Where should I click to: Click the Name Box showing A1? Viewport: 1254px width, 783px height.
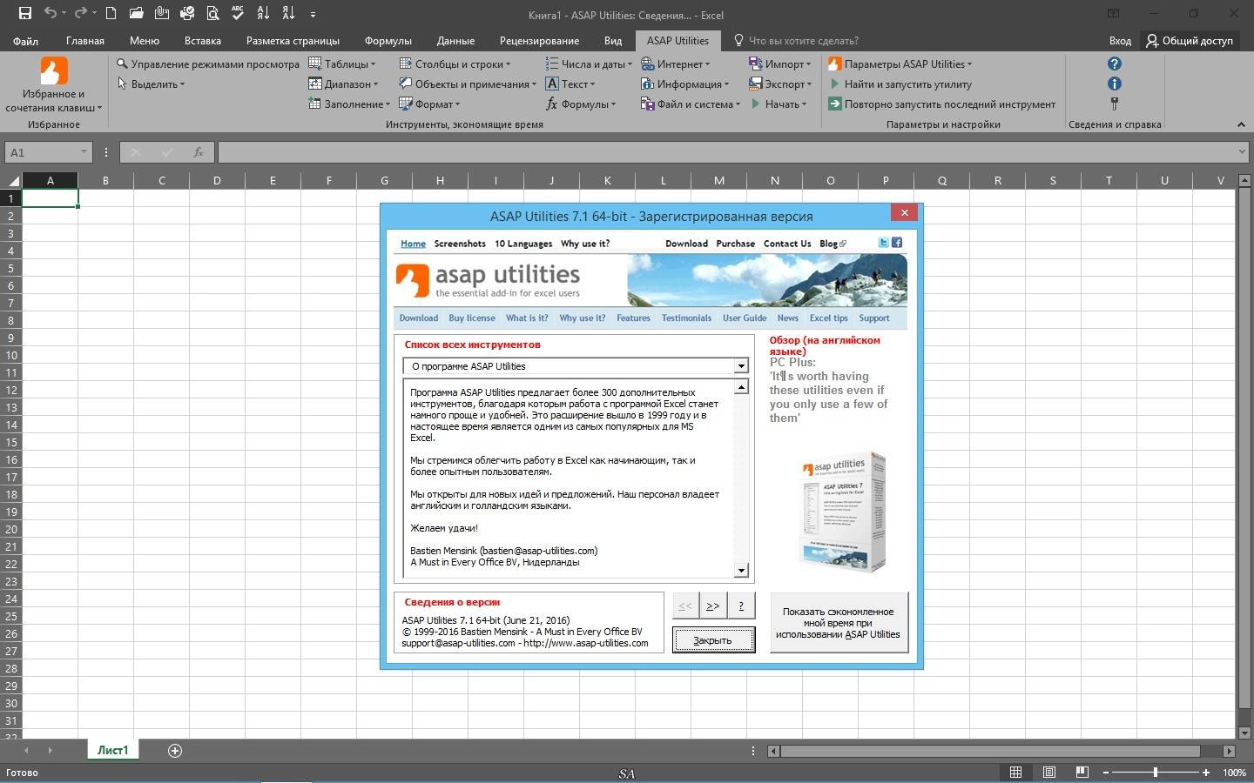[x=48, y=152]
